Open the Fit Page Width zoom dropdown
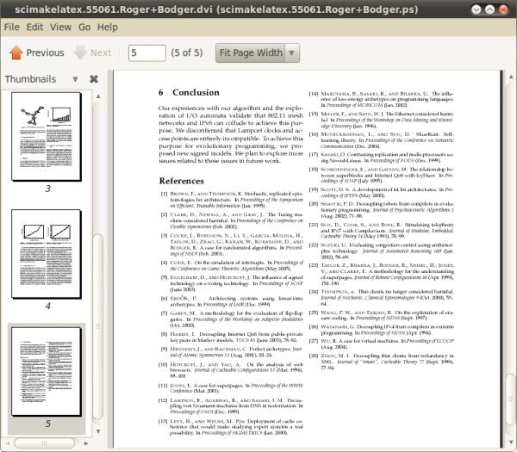This screenshot has height=452, width=517. (257, 53)
